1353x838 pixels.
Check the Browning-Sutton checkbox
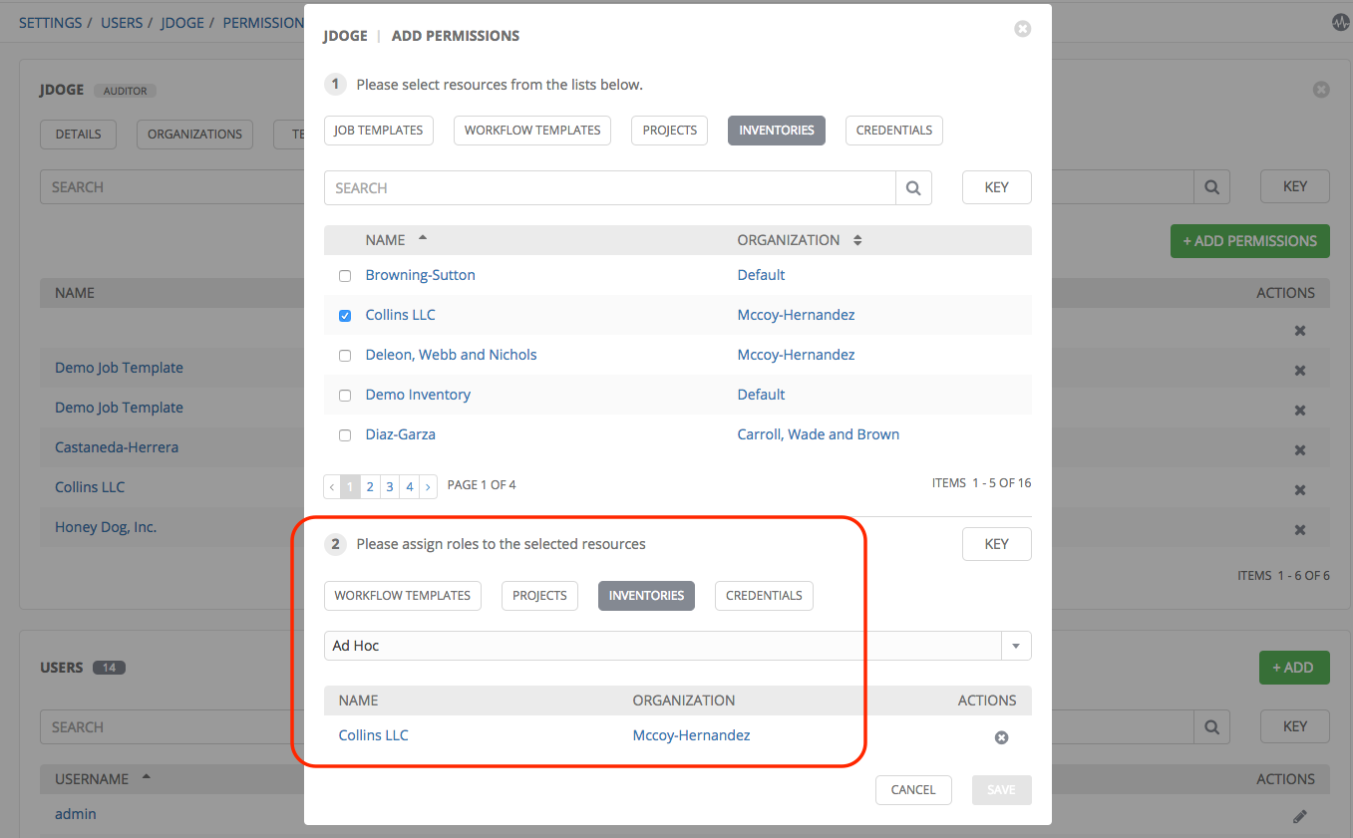point(345,276)
